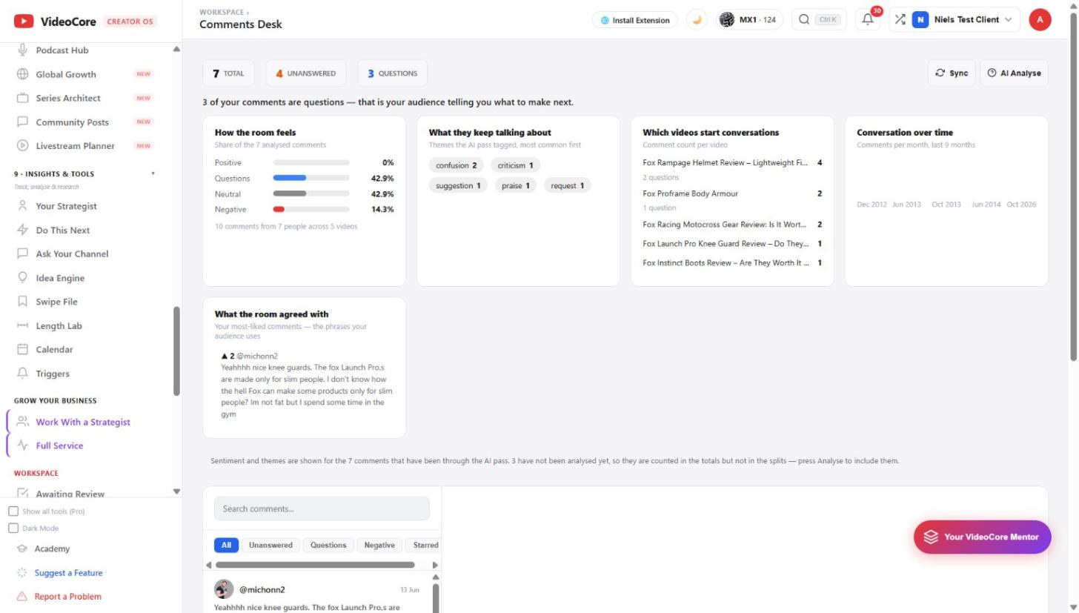Click the Idea Engine lightbulb icon
This screenshot has width=1079, height=613.
tap(22, 277)
